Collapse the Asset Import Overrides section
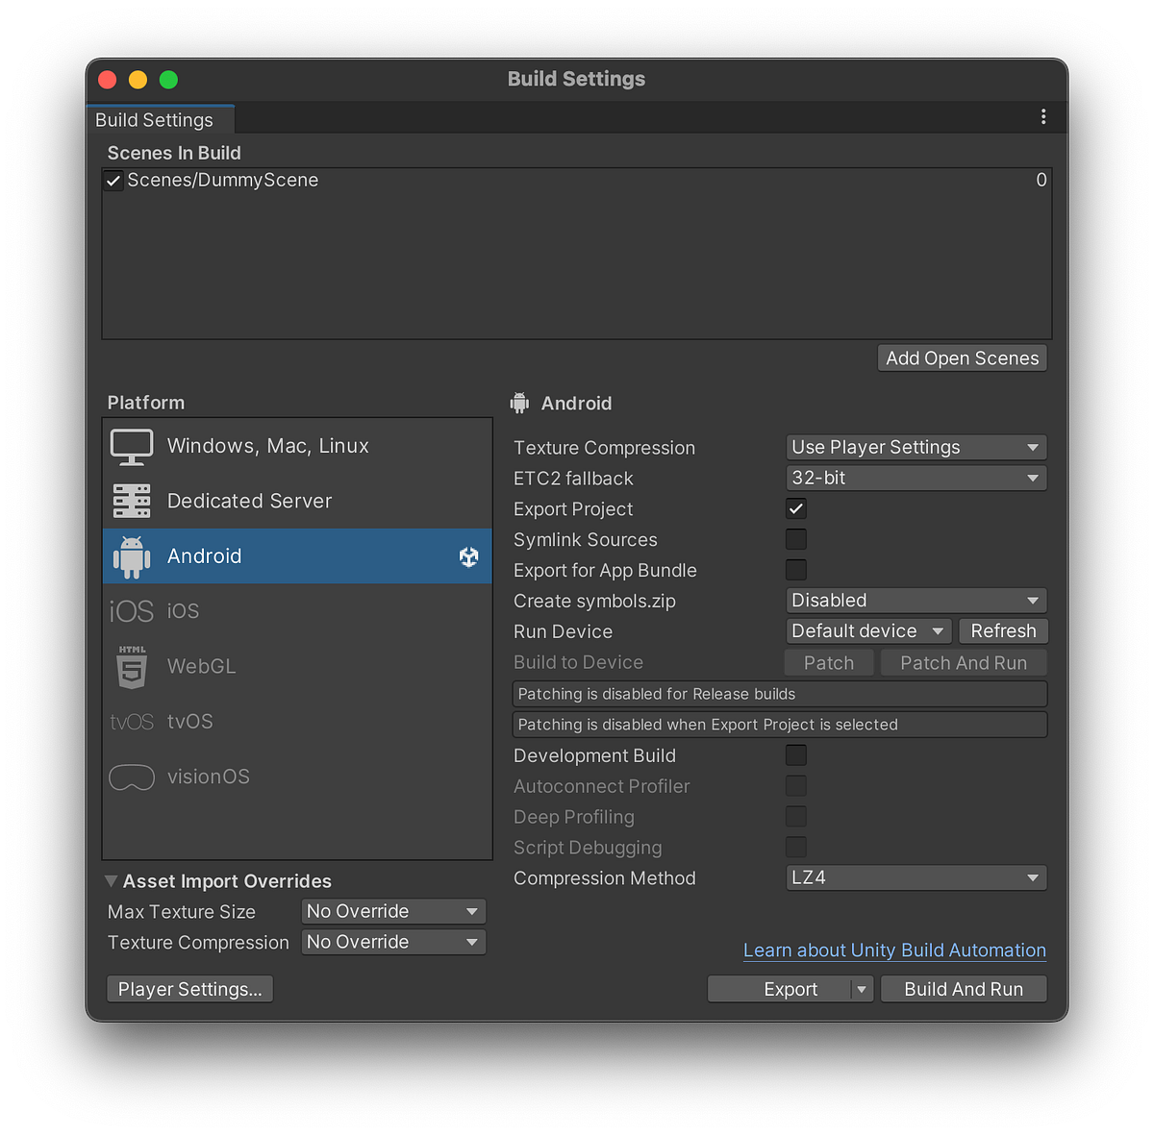Screen dimensions: 1154x1135 tap(111, 880)
